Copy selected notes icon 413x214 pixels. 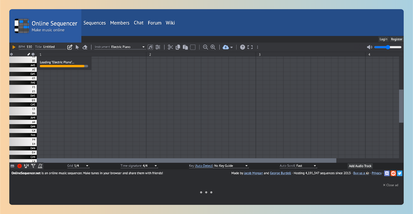(x=178, y=47)
